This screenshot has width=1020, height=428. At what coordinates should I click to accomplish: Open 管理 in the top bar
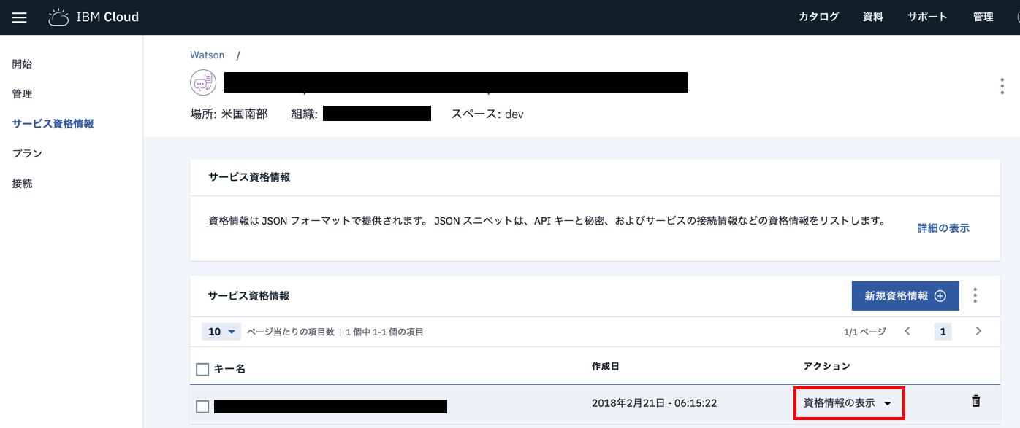pos(983,17)
